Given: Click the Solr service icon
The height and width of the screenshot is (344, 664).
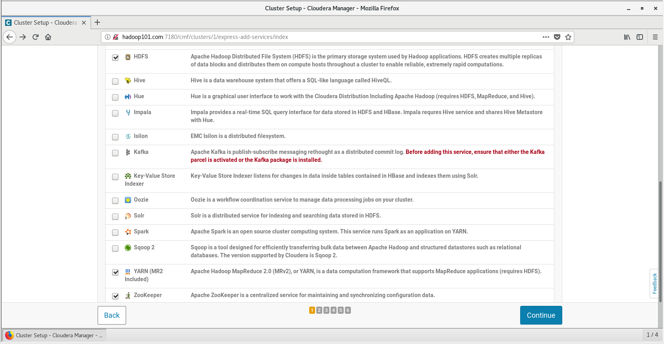Looking at the screenshot, I should coord(128,216).
